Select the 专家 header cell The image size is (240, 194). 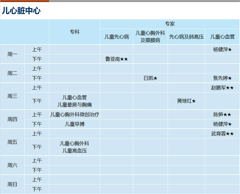coord(170,24)
